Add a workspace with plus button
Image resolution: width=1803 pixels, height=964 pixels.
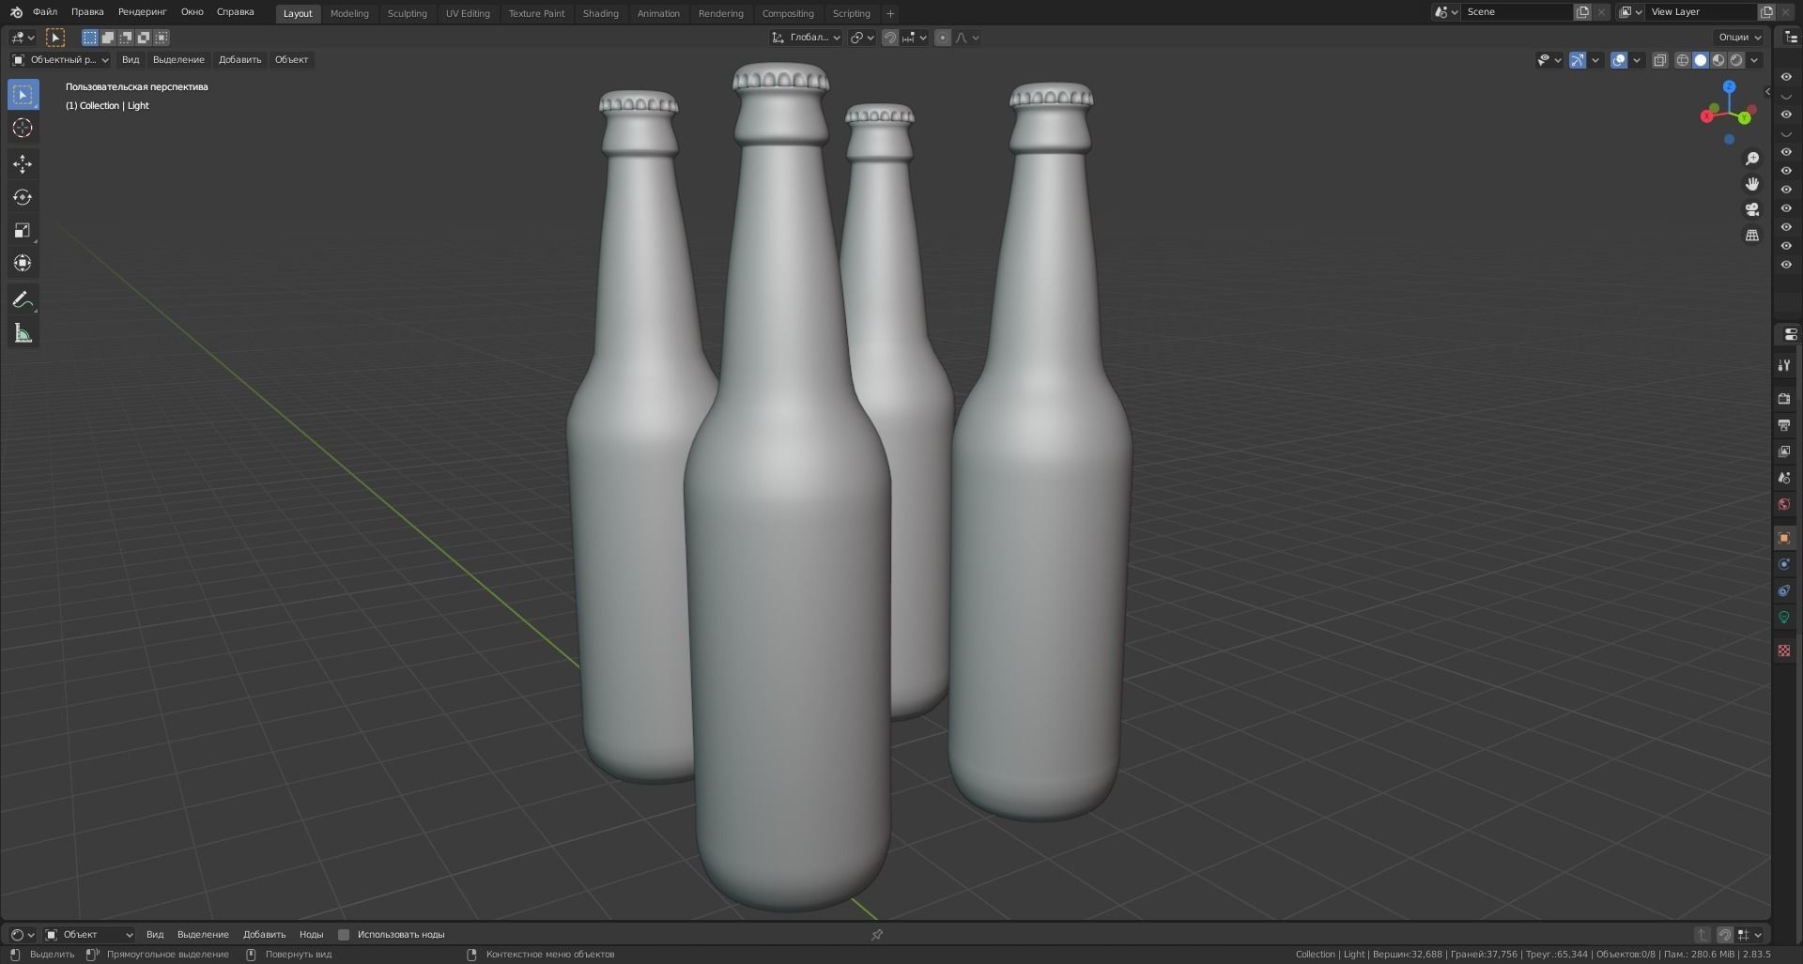[890, 13]
